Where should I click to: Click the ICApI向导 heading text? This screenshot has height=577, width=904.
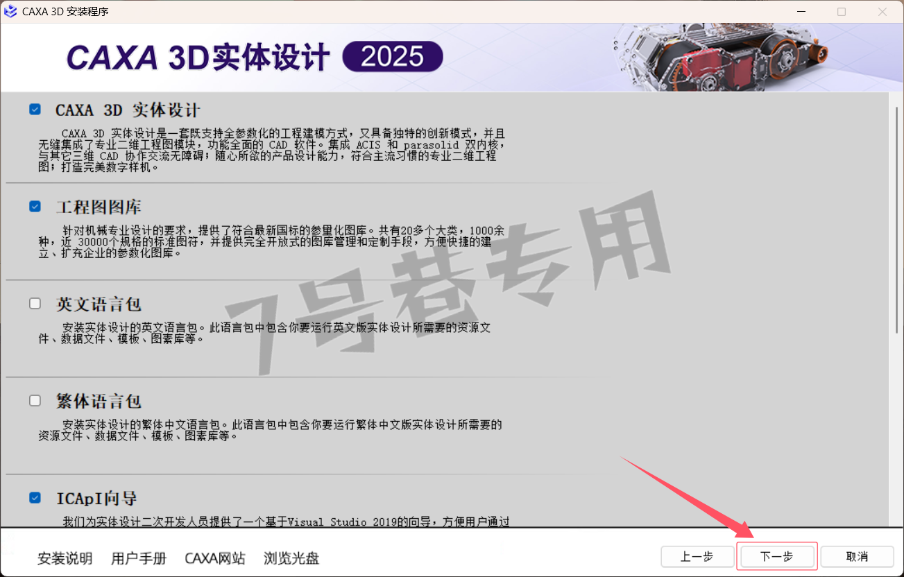click(96, 499)
